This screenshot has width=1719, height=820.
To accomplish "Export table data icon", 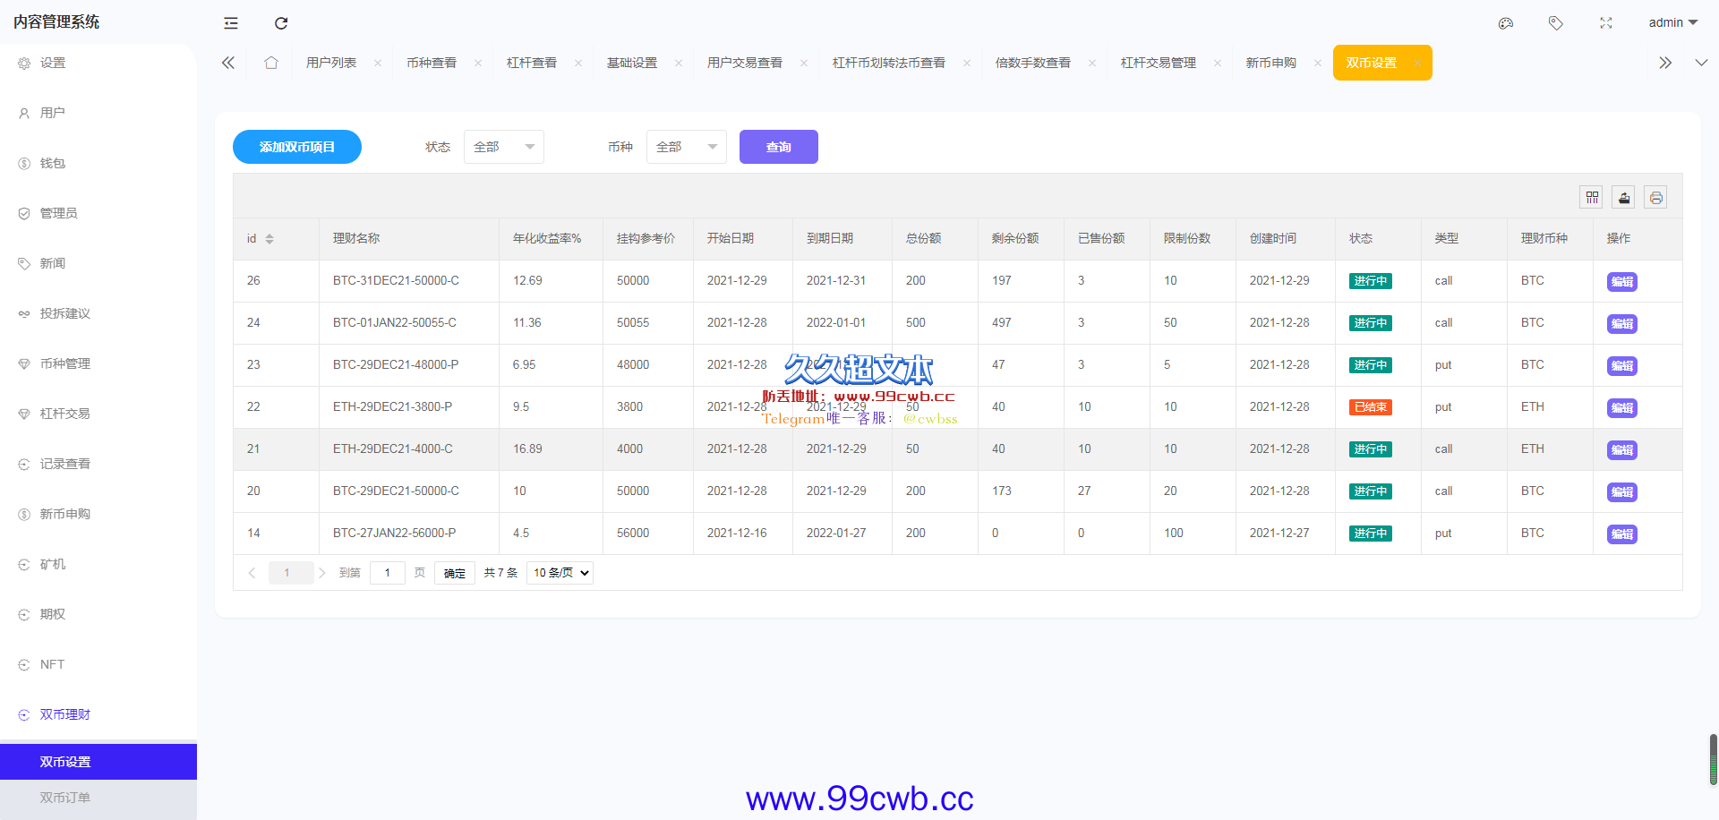I will (x=1624, y=197).
